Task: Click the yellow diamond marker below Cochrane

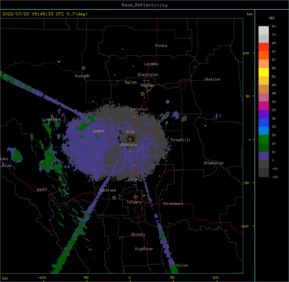Action: click(114, 198)
